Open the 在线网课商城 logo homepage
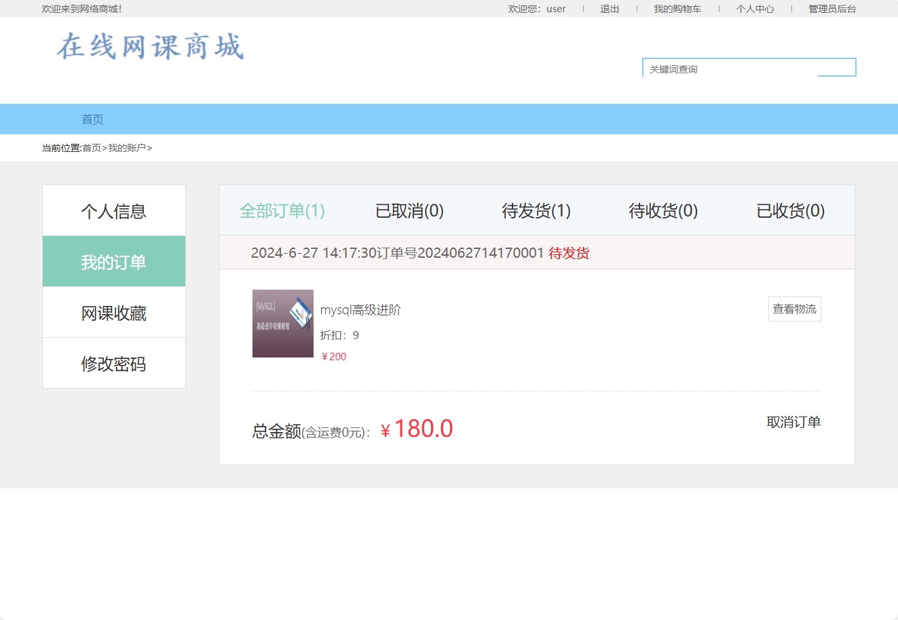Screen dimensions: 898x620 [x=150, y=47]
